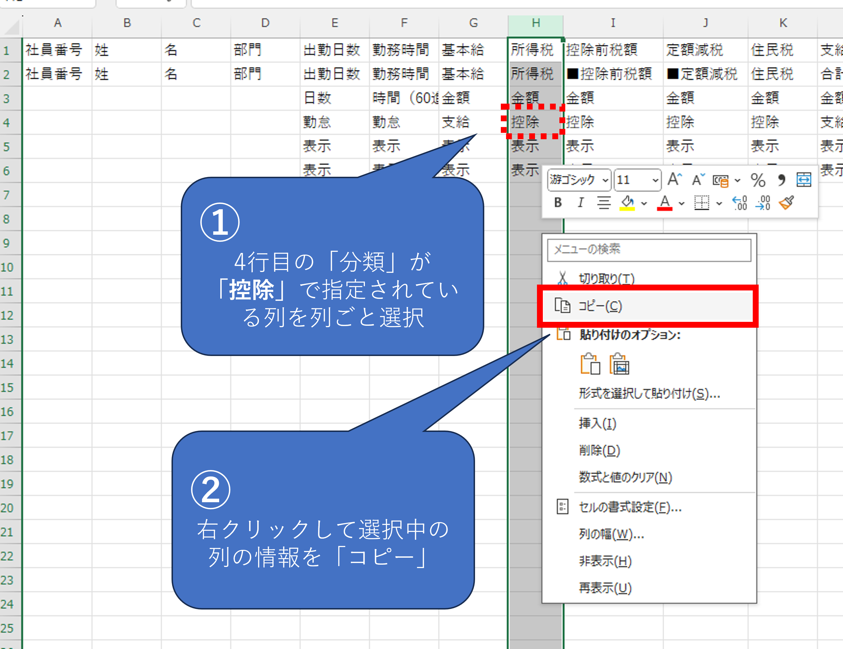Apply the yellow fill color bucket
This screenshot has height=649, width=843.
coord(627,203)
